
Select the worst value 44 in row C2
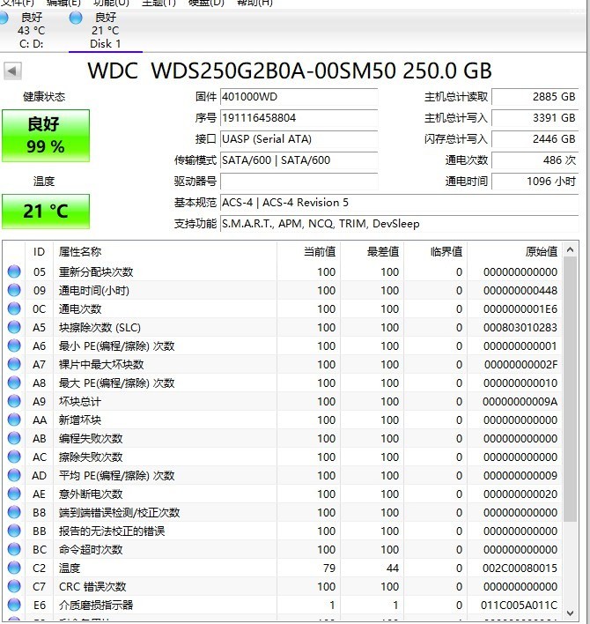coord(393,568)
